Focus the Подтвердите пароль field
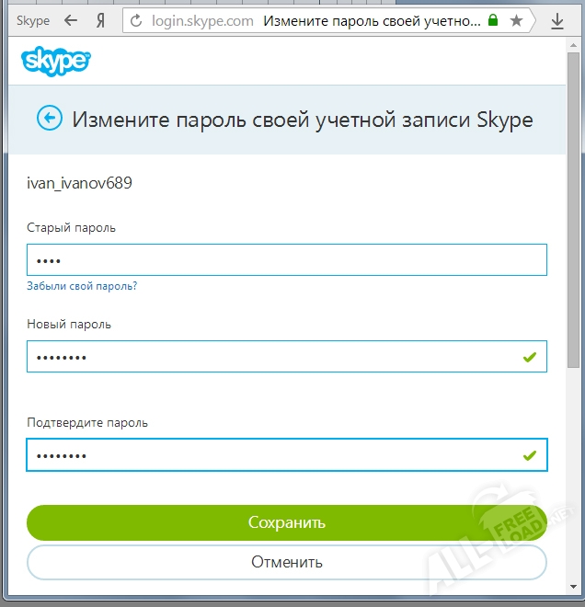 tap(287, 455)
